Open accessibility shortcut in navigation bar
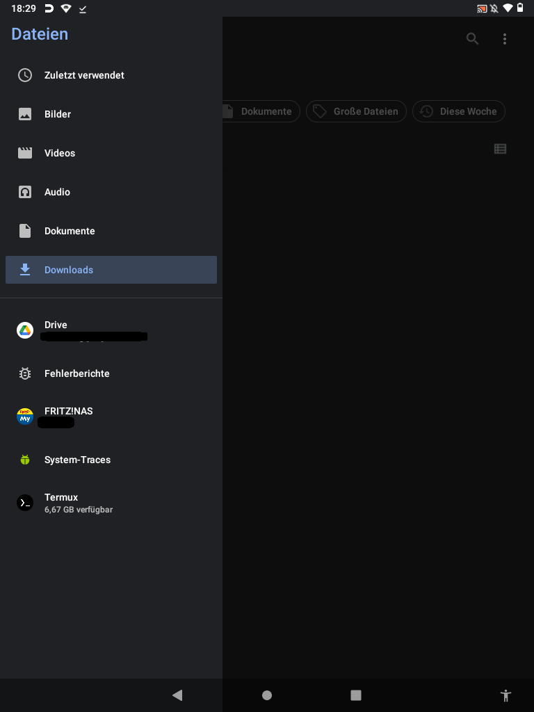Image resolution: width=534 pixels, height=712 pixels. (505, 695)
